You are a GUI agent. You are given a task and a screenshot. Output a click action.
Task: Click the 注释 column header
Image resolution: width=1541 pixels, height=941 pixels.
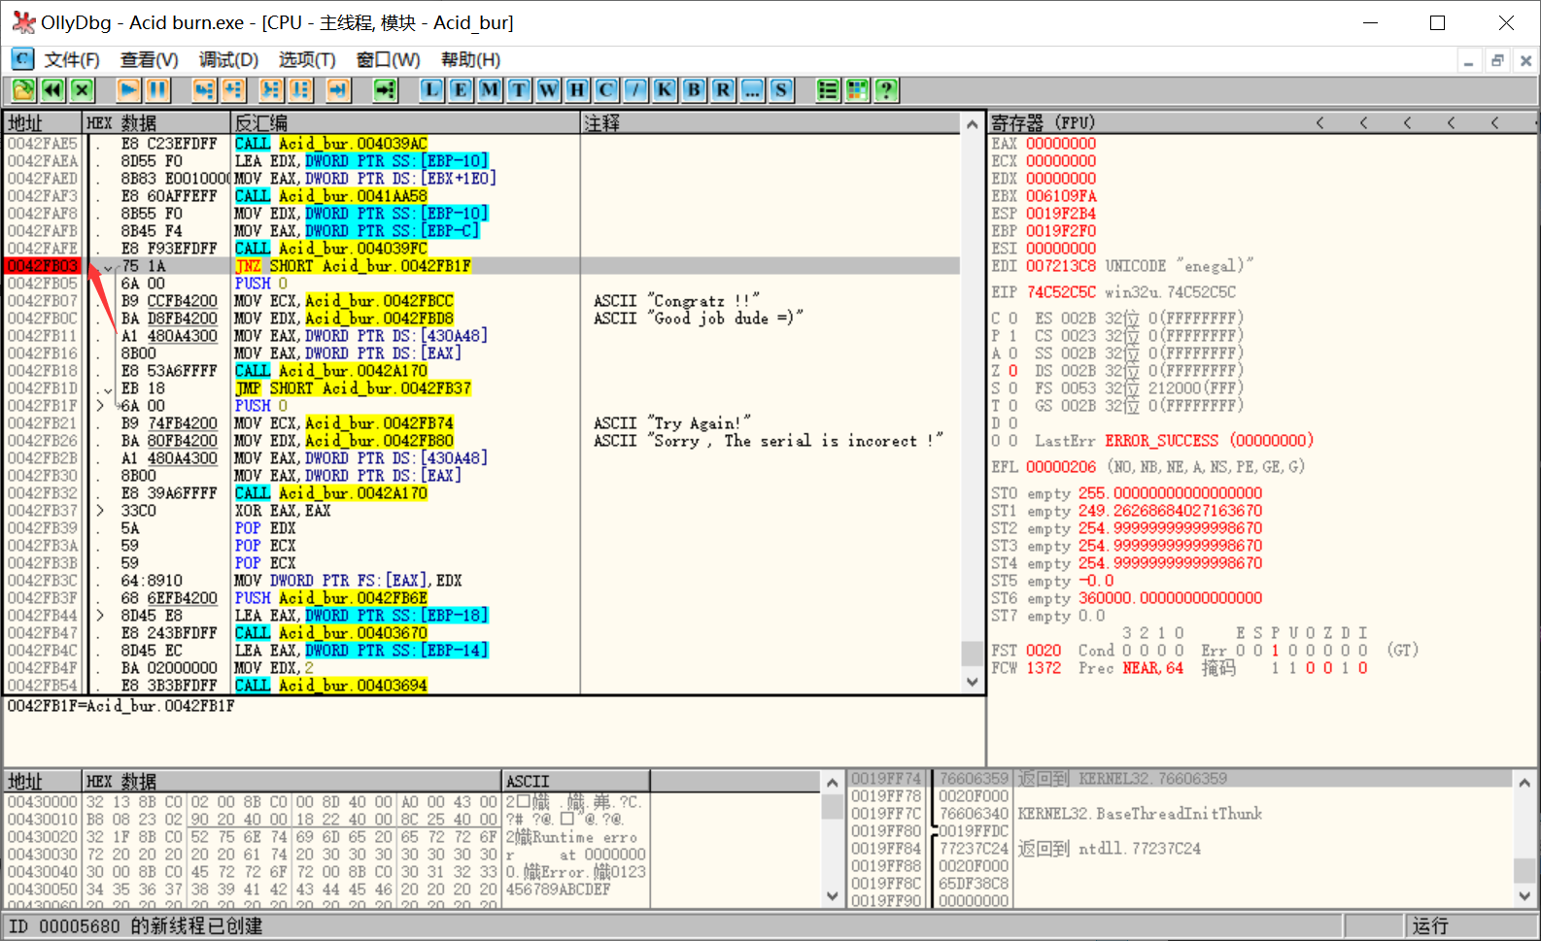click(x=771, y=122)
